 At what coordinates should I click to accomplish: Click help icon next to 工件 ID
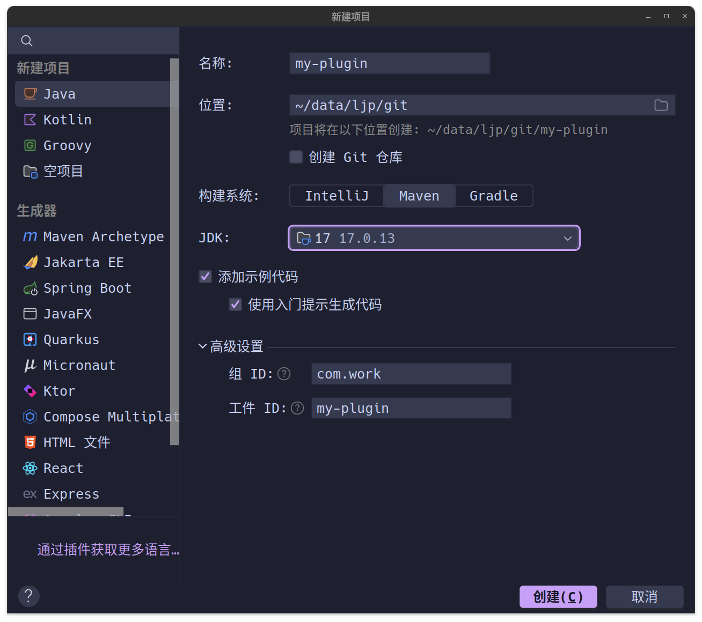[297, 409]
